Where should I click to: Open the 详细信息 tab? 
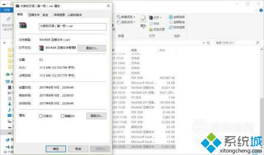pos(59,15)
